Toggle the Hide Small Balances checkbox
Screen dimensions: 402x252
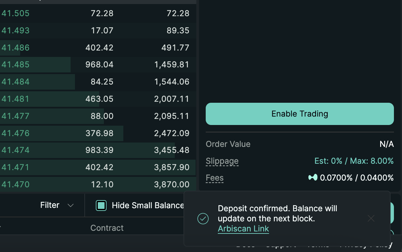pyautogui.click(x=101, y=206)
